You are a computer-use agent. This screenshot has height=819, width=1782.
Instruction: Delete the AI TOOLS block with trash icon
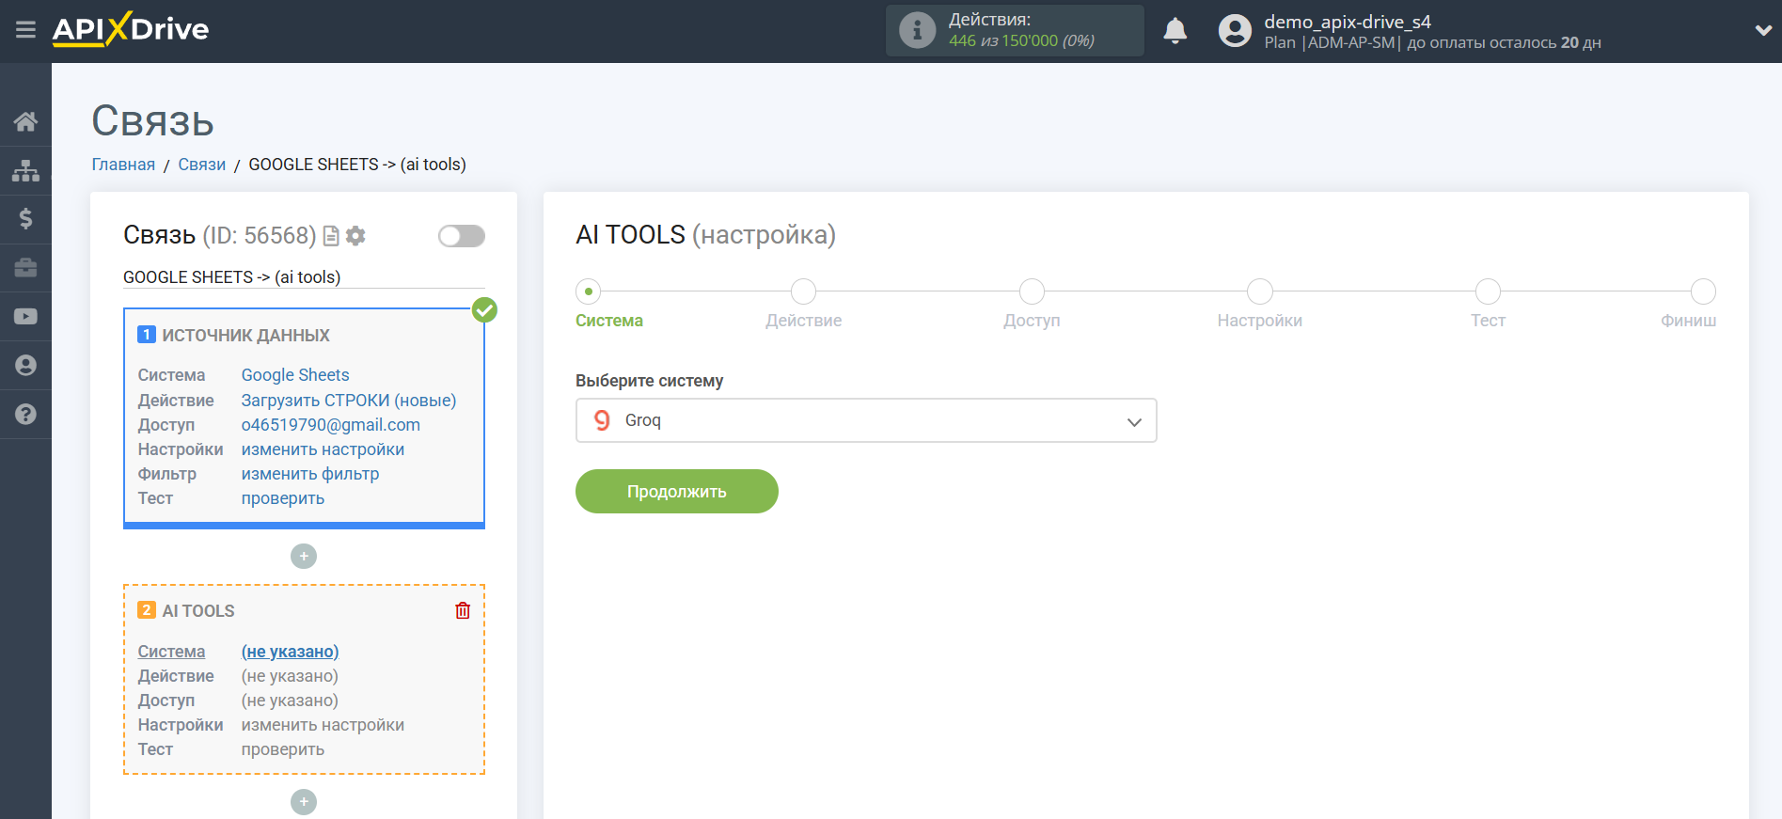coord(463,610)
